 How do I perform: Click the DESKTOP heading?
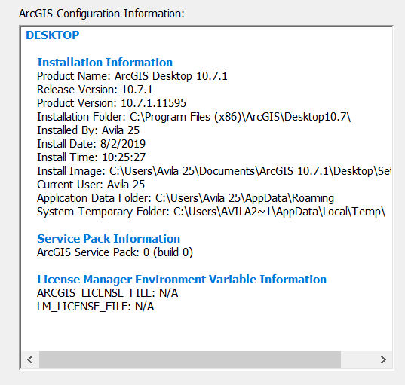tap(53, 35)
